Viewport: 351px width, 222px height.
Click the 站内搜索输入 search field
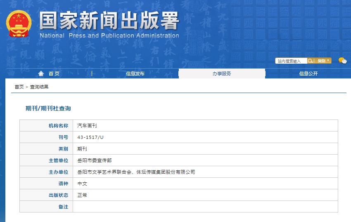coord(291,61)
